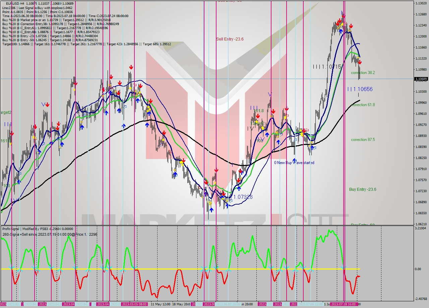The image size is (429, 308).
Task: Click the current price tag 1.10689 on axis
Action: tap(421, 79)
